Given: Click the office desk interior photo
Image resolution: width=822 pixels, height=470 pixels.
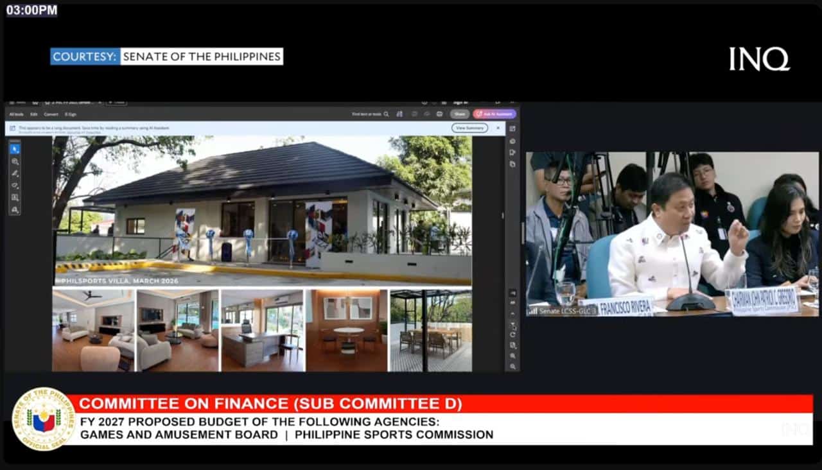Looking at the screenshot, I should point(263,330).
